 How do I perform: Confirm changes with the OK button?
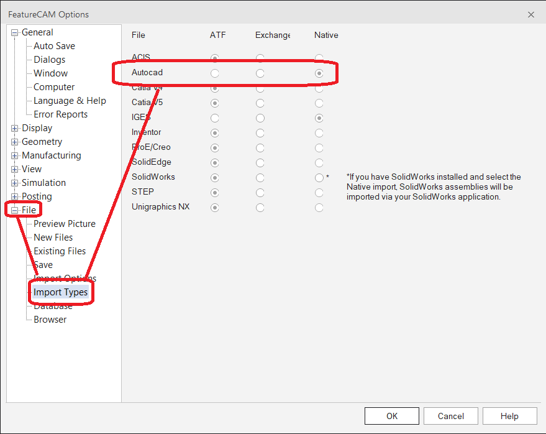[x=391, y=415]
